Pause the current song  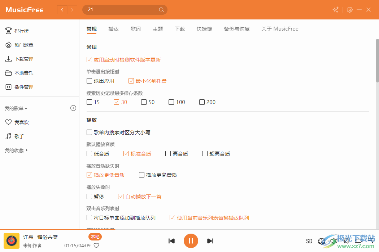click(x=191, y=241)
